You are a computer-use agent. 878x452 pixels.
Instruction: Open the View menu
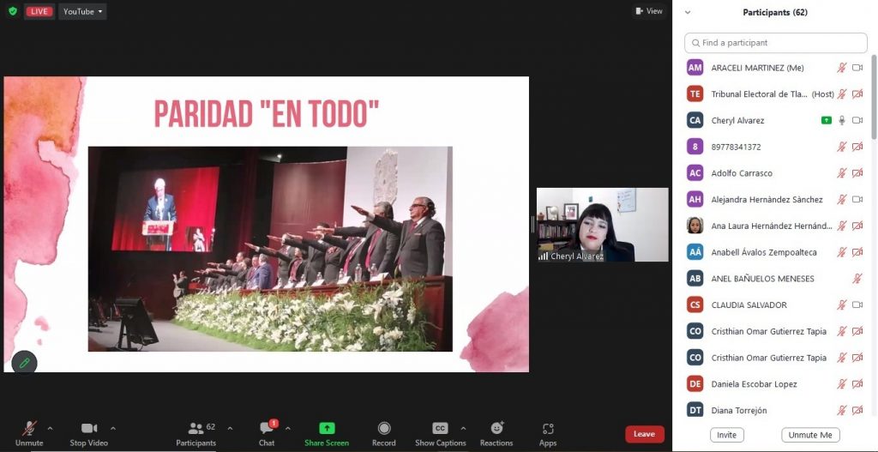click(x=649, y=11)
